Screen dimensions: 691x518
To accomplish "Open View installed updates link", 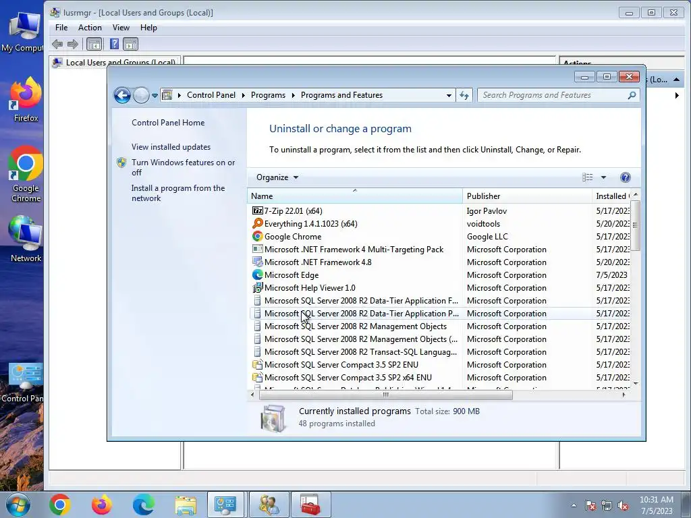I will coord(171,147).
